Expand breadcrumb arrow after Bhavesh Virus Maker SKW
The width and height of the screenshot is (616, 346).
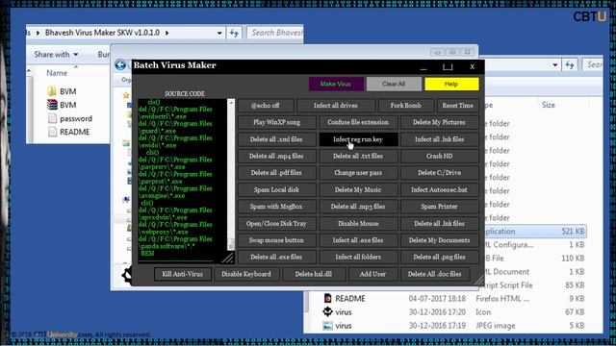[167, 33]
